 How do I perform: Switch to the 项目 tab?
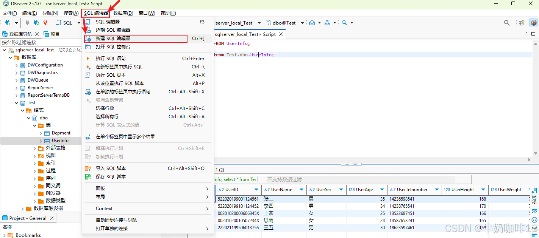[x=52, y=34]
